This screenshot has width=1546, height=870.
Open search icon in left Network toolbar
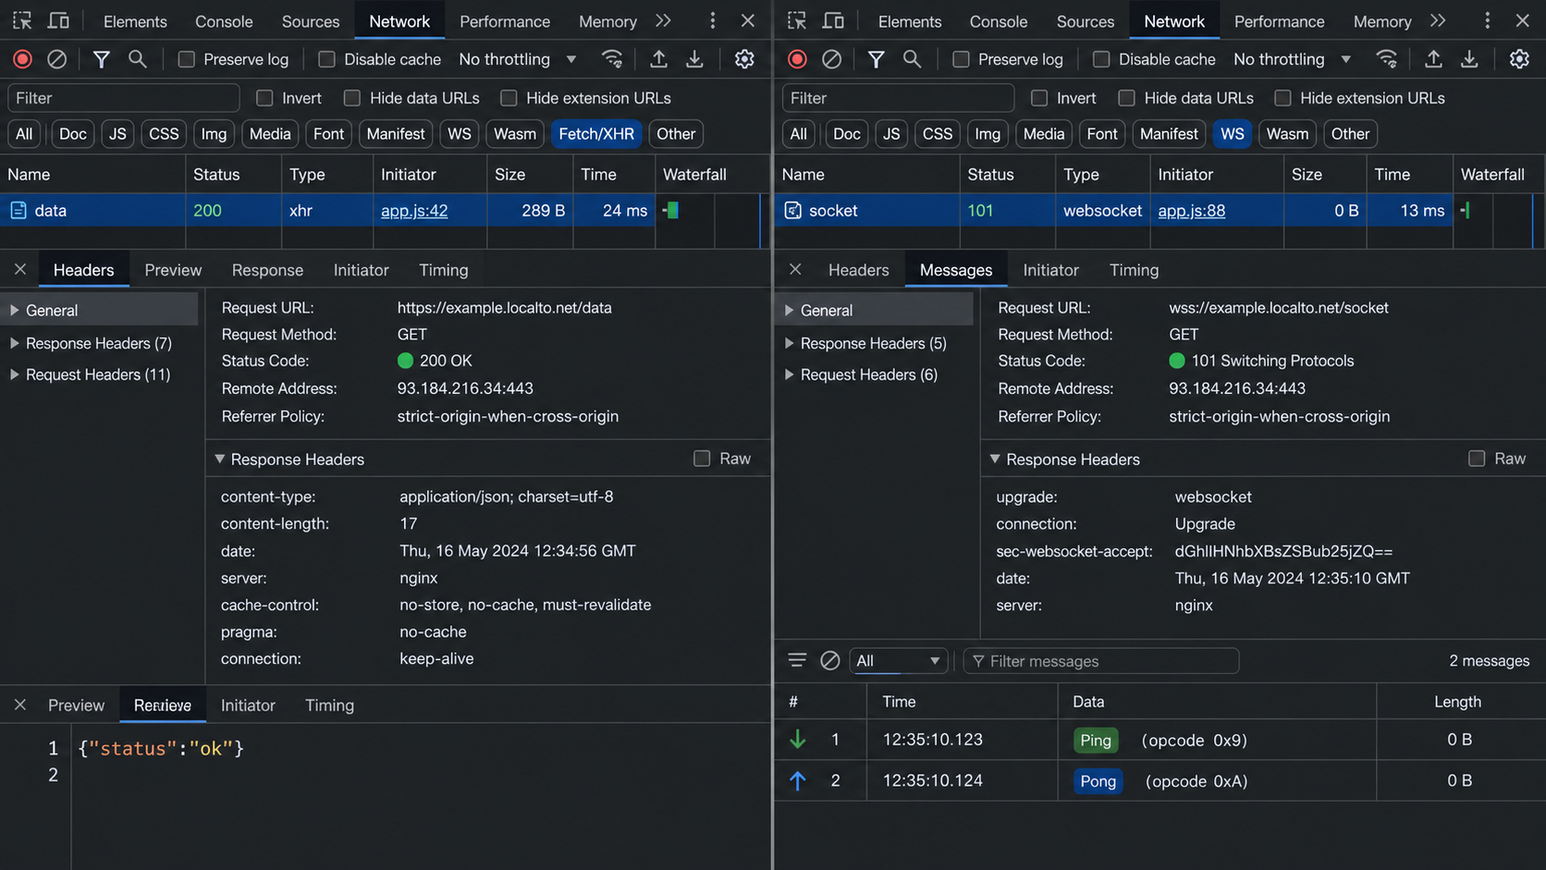[137, 59]
